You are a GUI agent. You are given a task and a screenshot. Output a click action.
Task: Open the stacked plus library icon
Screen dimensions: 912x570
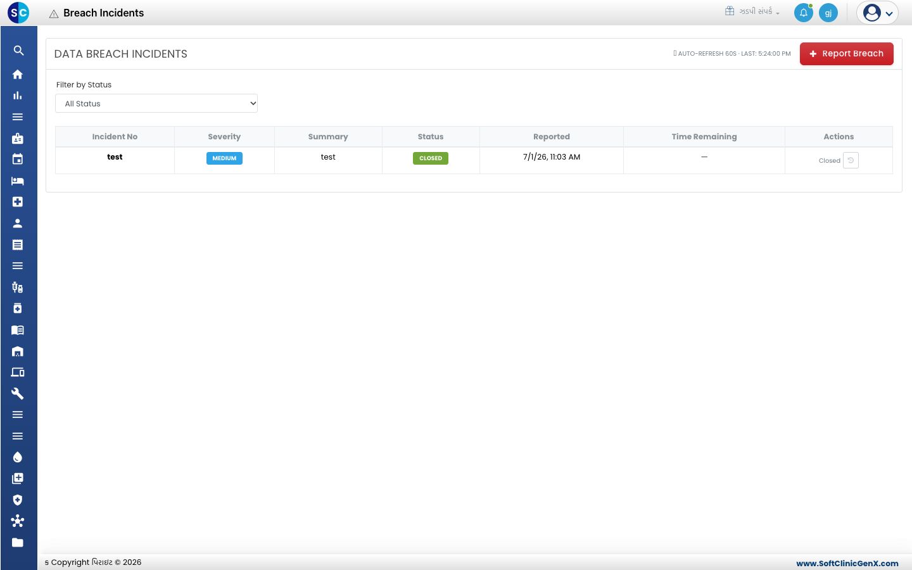click(18, 479)
